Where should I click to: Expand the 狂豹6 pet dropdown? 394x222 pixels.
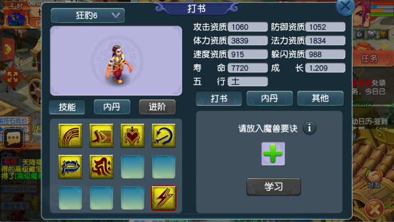pyautogui.click(x=88, y=15)
